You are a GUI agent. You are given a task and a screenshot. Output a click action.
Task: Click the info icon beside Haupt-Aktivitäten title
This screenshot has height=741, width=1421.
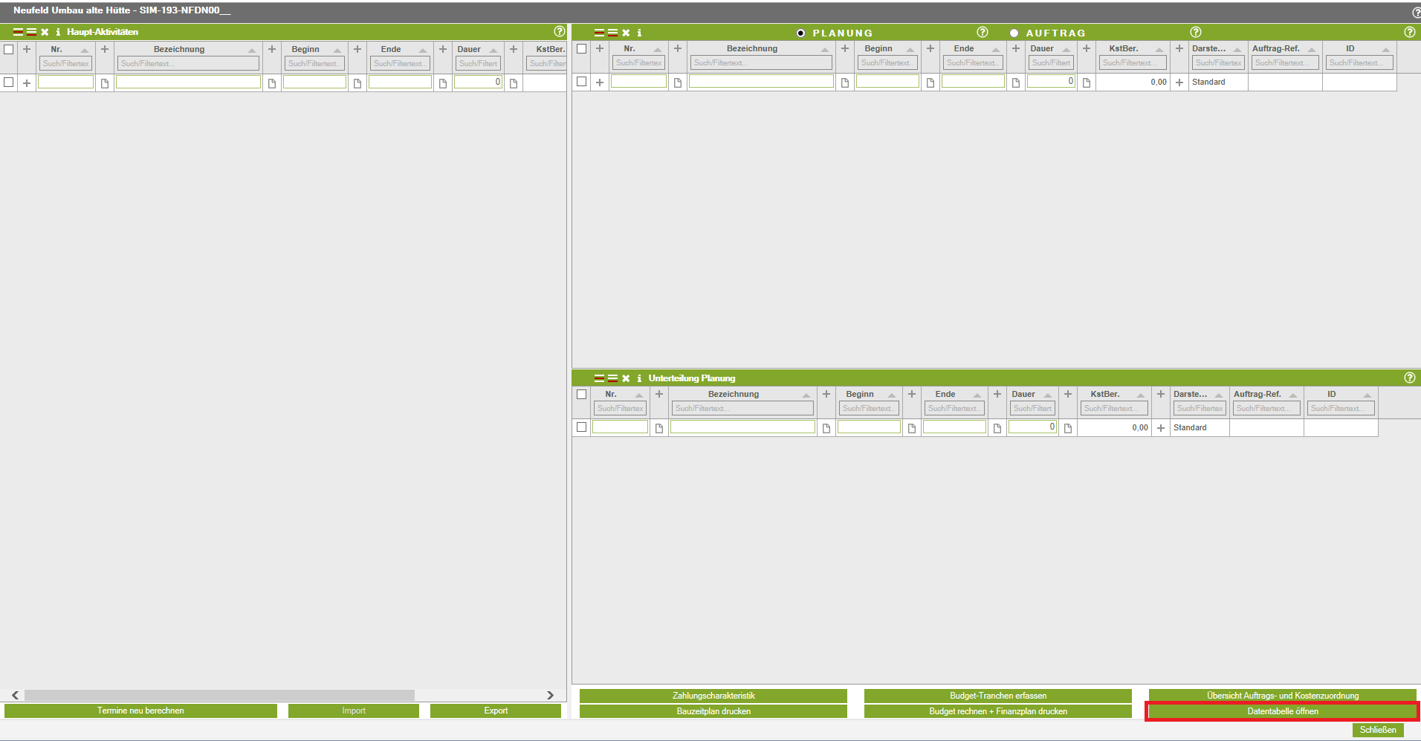[58, 32]
